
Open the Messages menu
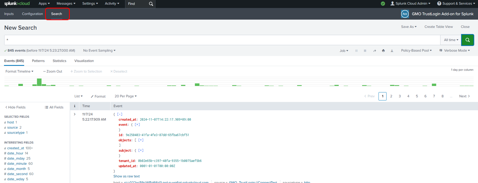tap(66, 3)
